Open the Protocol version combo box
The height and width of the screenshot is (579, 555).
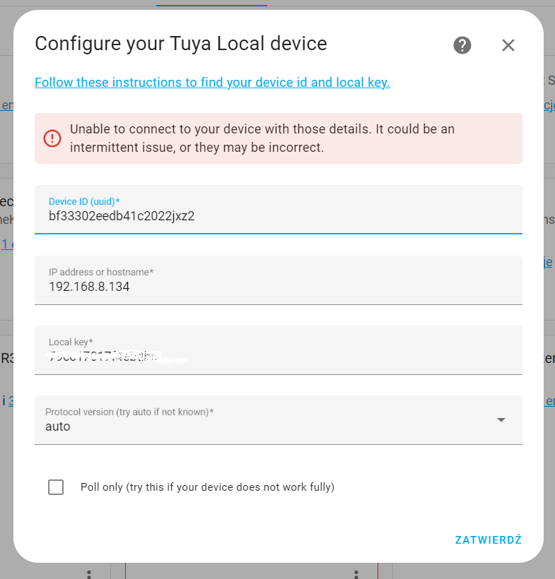[278, 419]
